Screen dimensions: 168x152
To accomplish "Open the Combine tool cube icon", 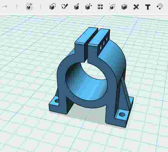I will point(124,7).
